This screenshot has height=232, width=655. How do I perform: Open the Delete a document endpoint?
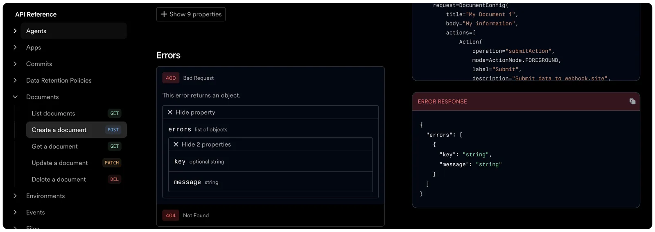tap(77, 179)
